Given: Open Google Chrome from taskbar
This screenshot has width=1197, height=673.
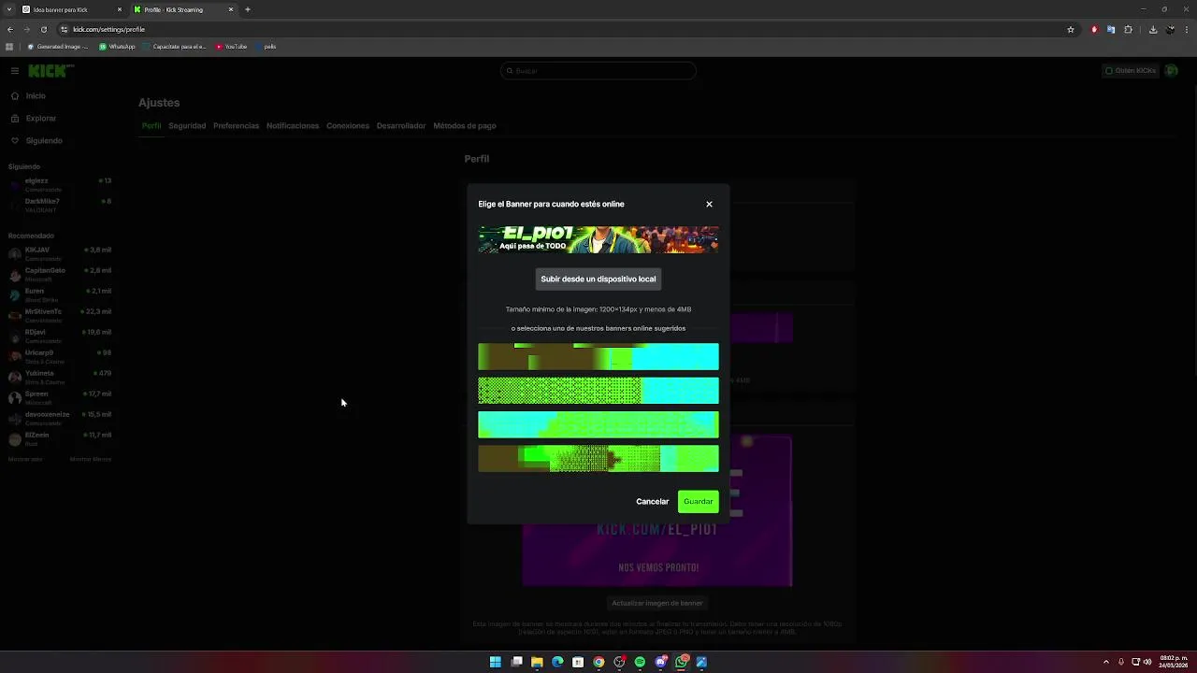Looking at the screenshot, I should [598, 662].
